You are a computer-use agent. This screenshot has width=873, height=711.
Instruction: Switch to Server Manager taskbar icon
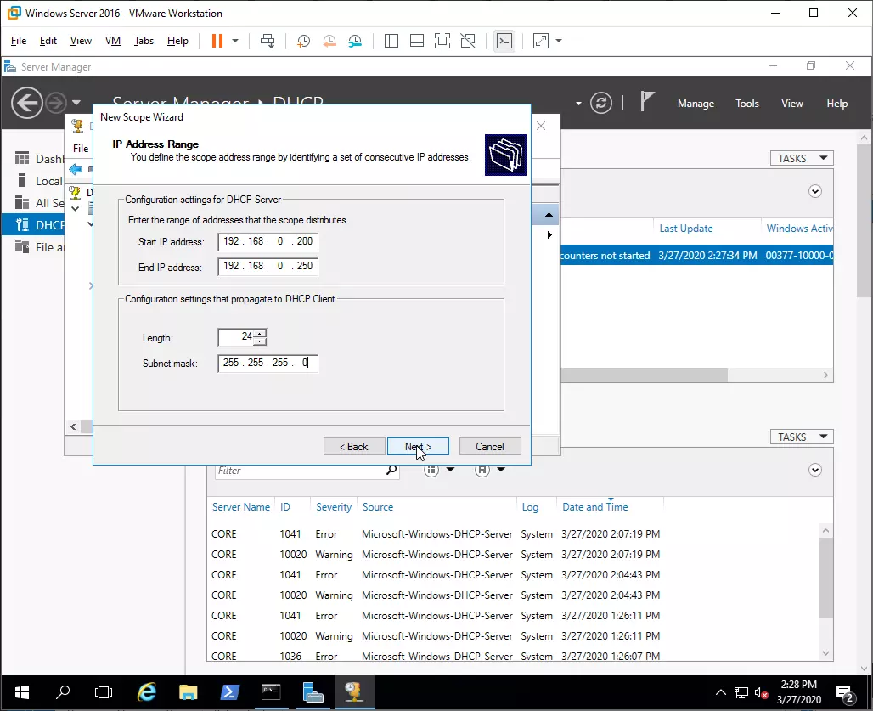pos(313,692)
